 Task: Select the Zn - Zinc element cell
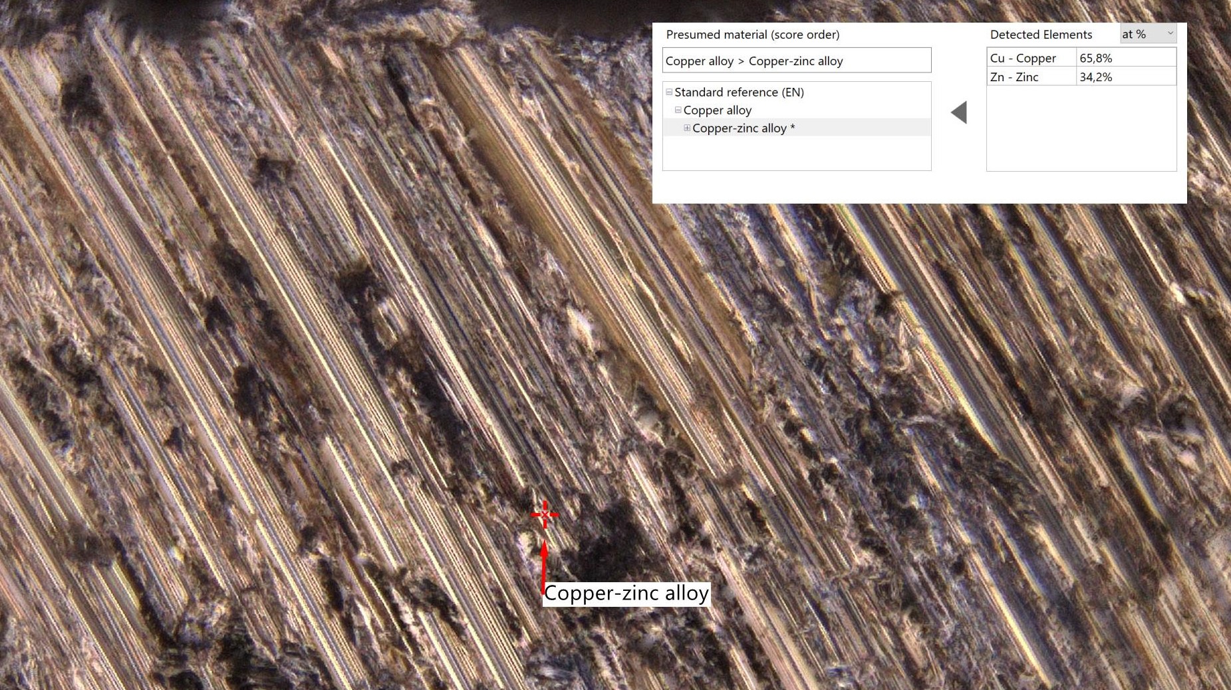pyautogui.click(x=1031, y=77)
